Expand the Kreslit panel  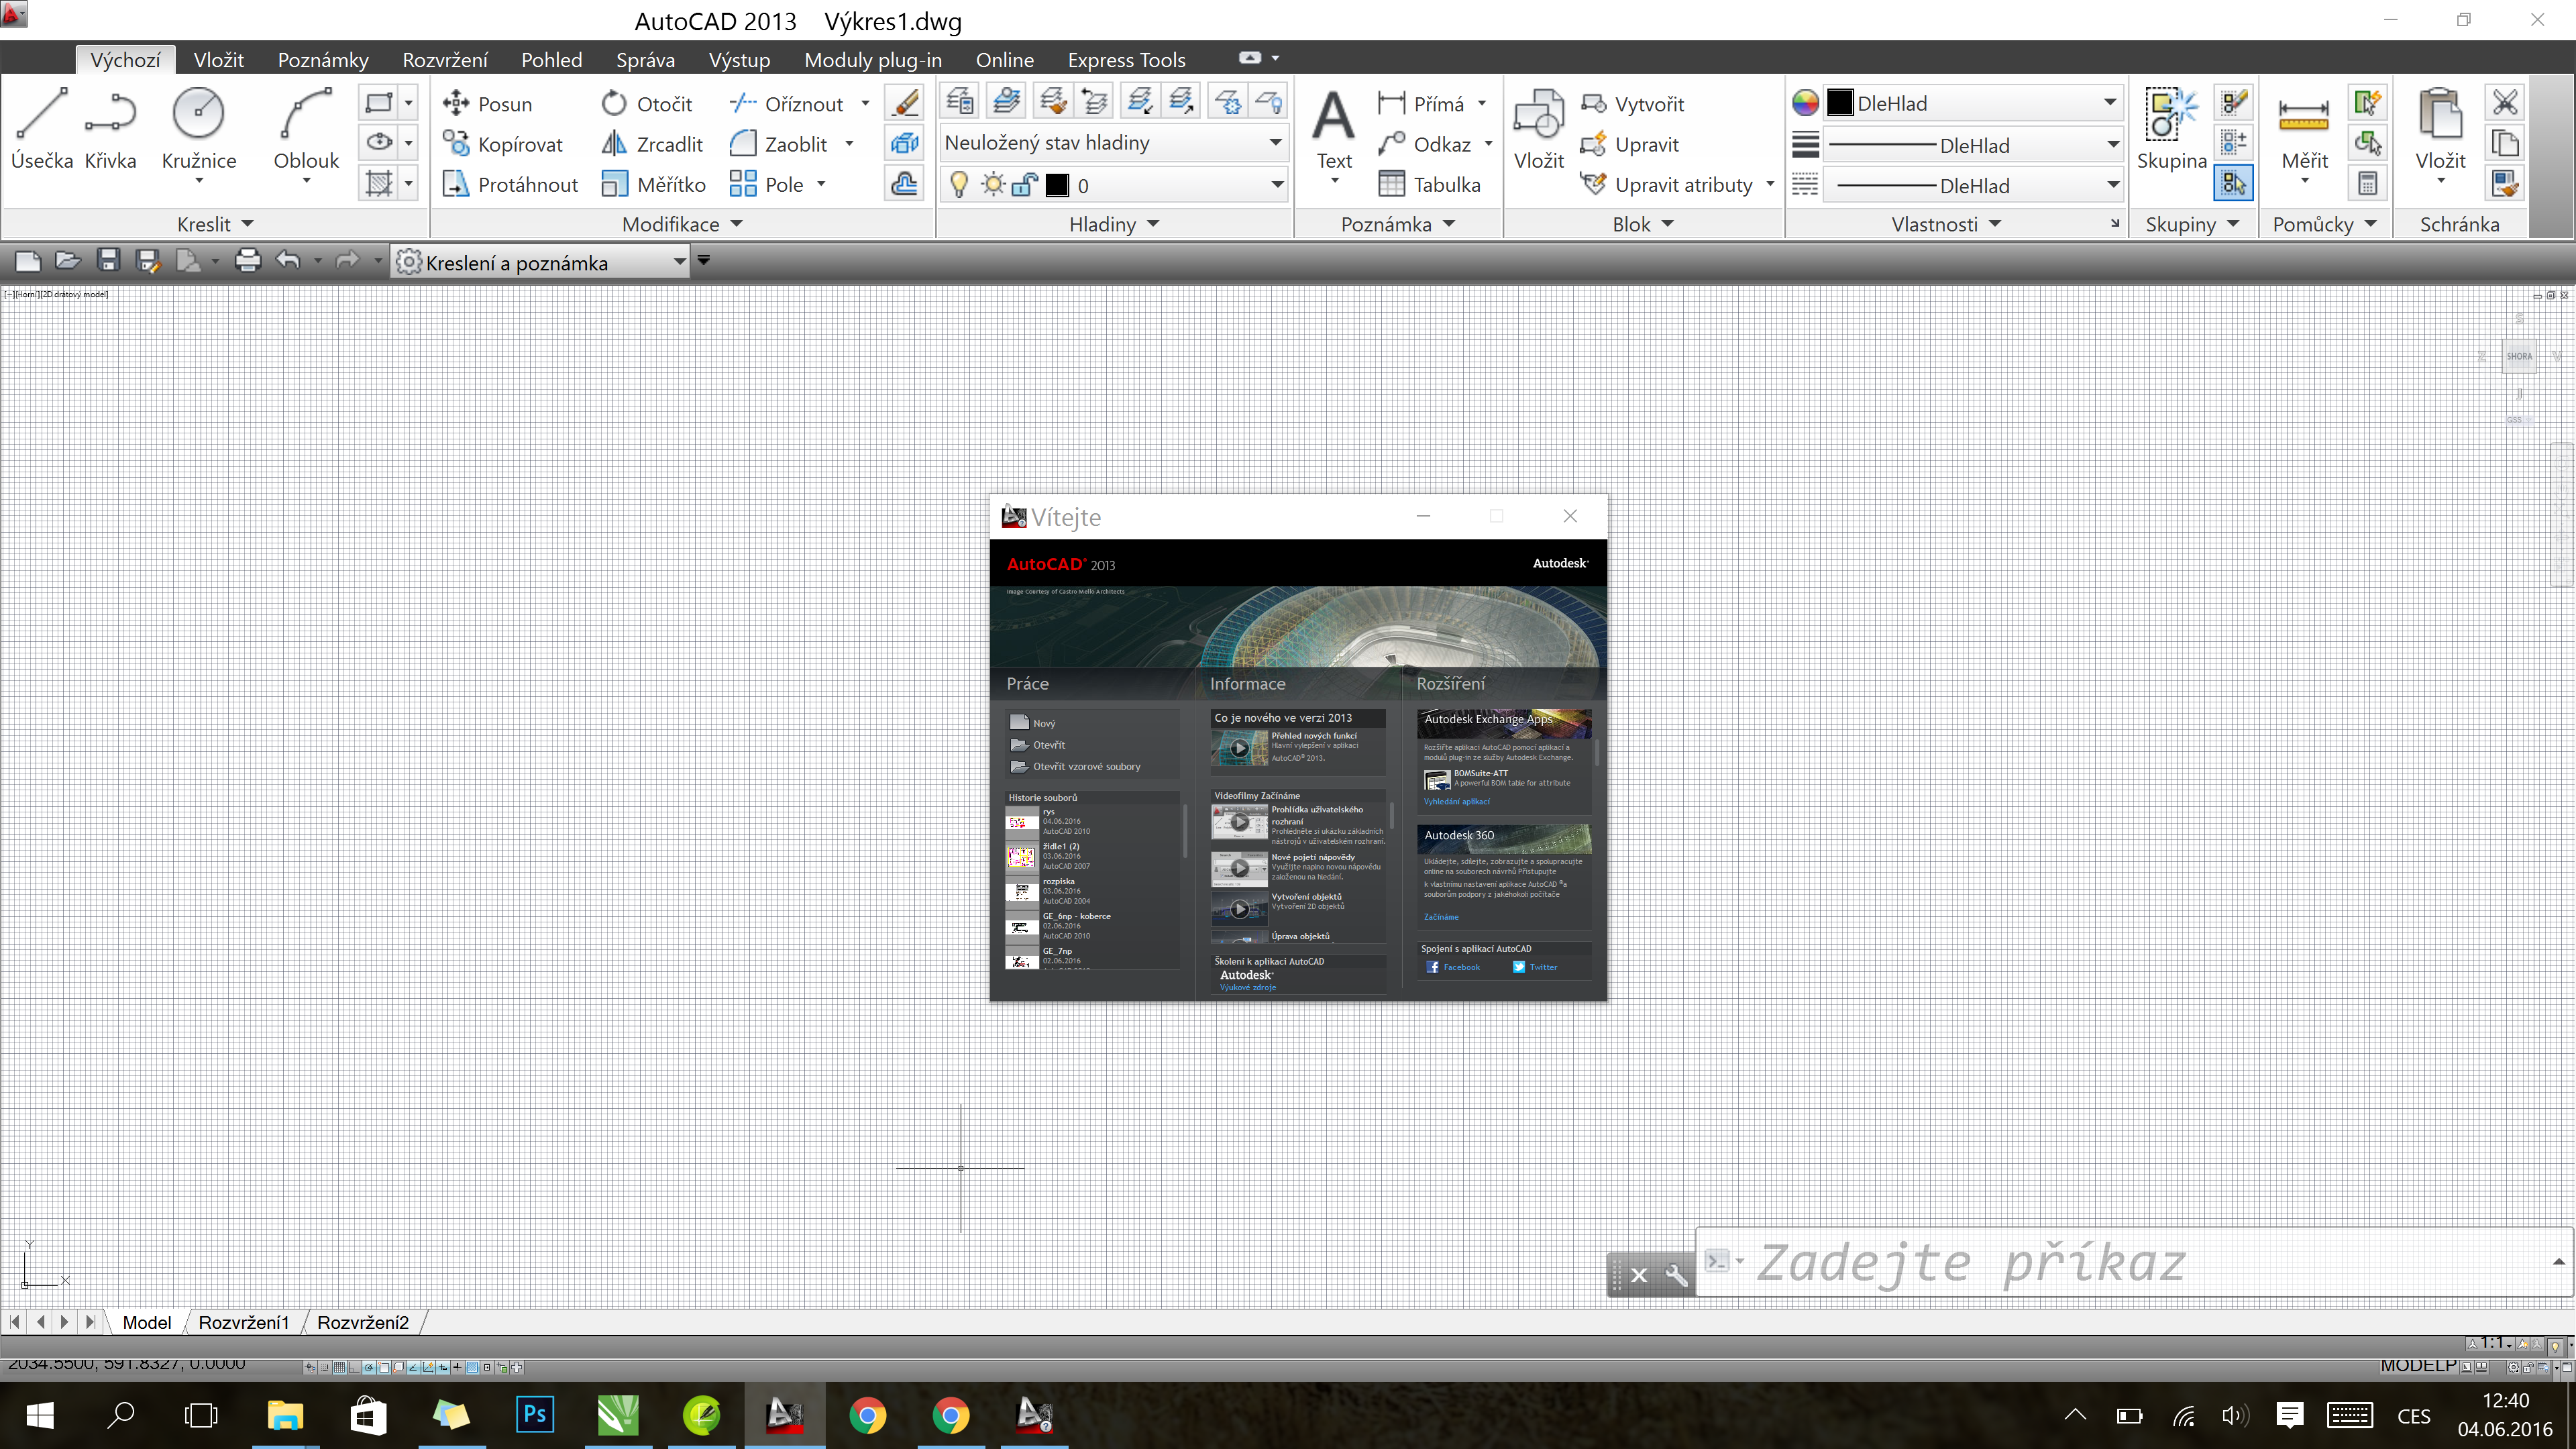215,224
